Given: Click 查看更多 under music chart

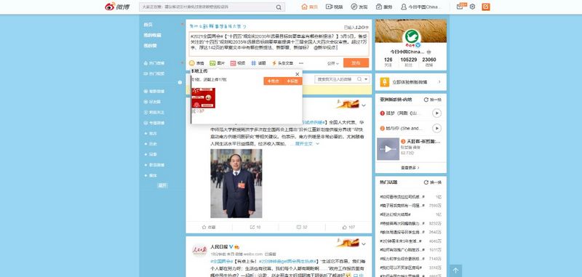Looking at the screenshot, I should point(410,168).
